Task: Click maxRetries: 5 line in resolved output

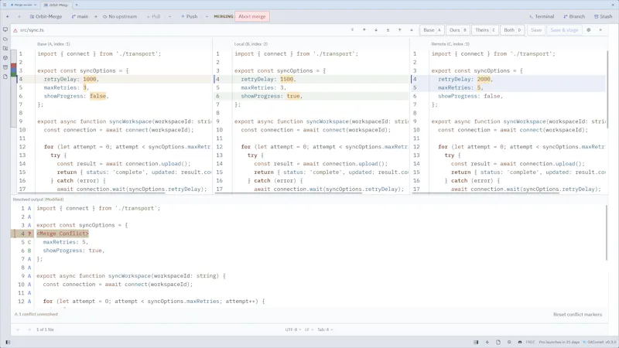Action: 66,242
